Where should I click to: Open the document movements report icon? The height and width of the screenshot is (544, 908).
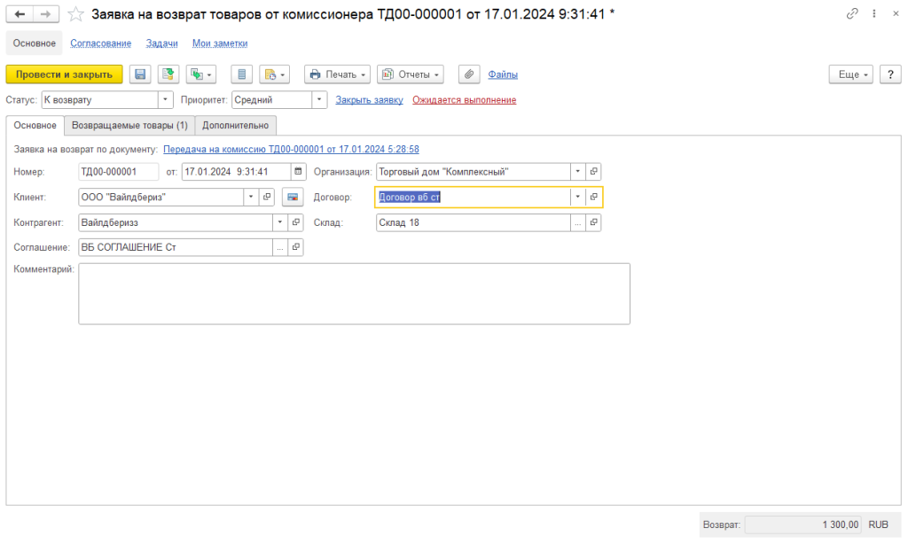[x=241, y=74]
